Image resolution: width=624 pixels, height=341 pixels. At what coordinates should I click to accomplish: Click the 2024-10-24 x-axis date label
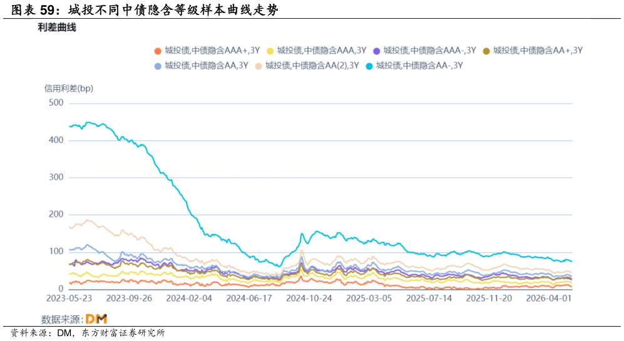pos(309,298)
